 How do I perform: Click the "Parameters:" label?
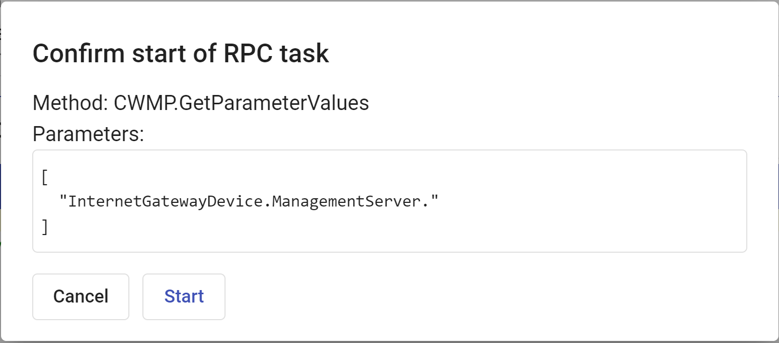point(88,134)
